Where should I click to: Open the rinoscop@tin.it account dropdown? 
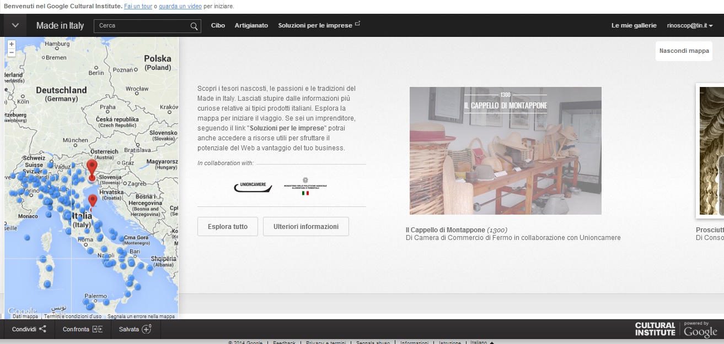point(690,26)
